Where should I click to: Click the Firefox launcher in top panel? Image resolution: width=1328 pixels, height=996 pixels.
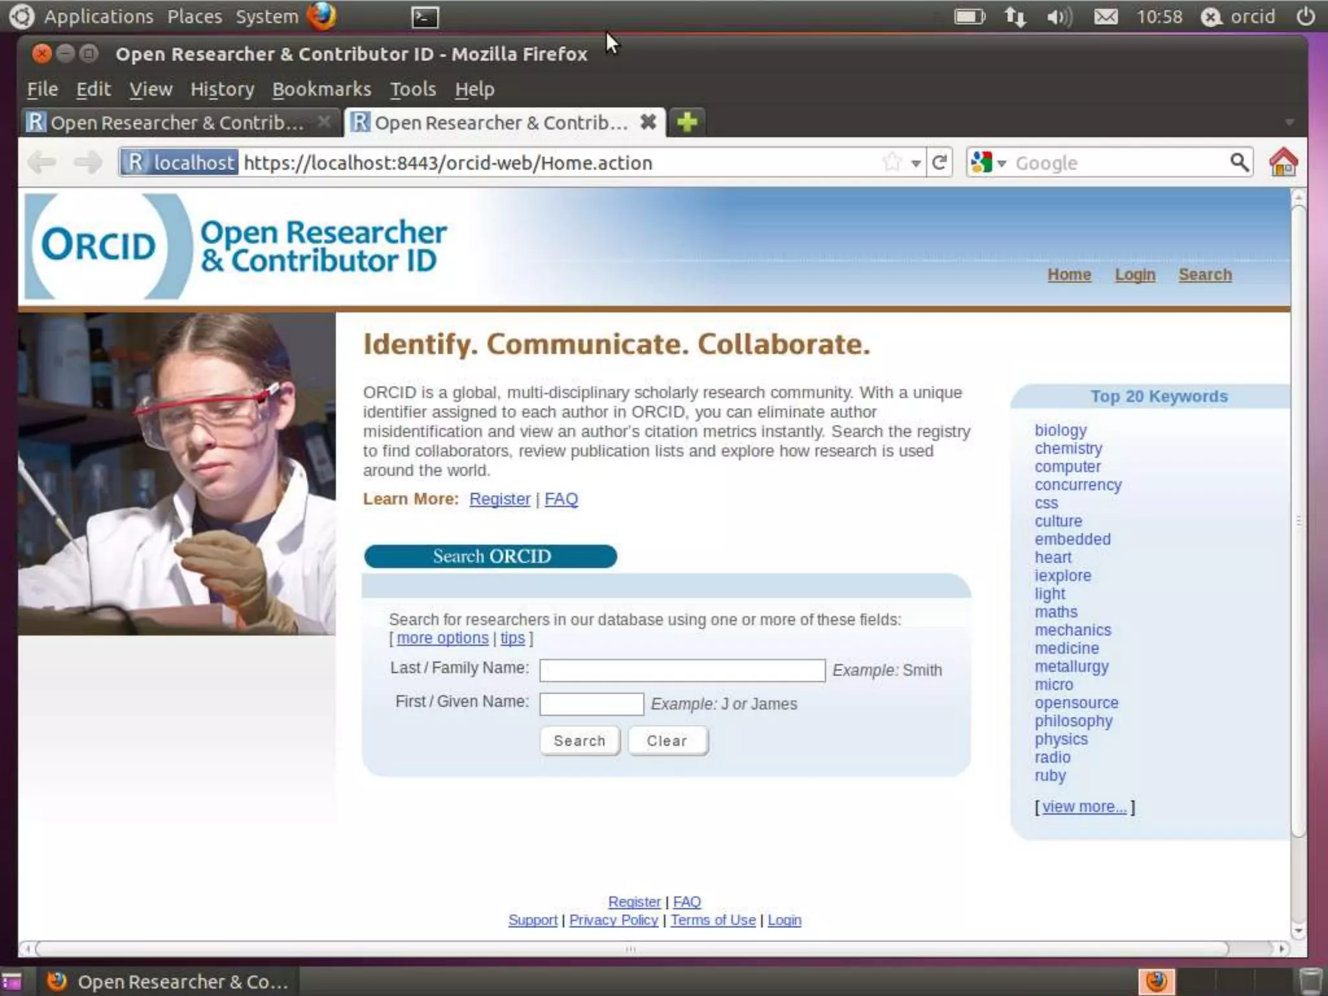pyautogui.click(x=322, y=17)
